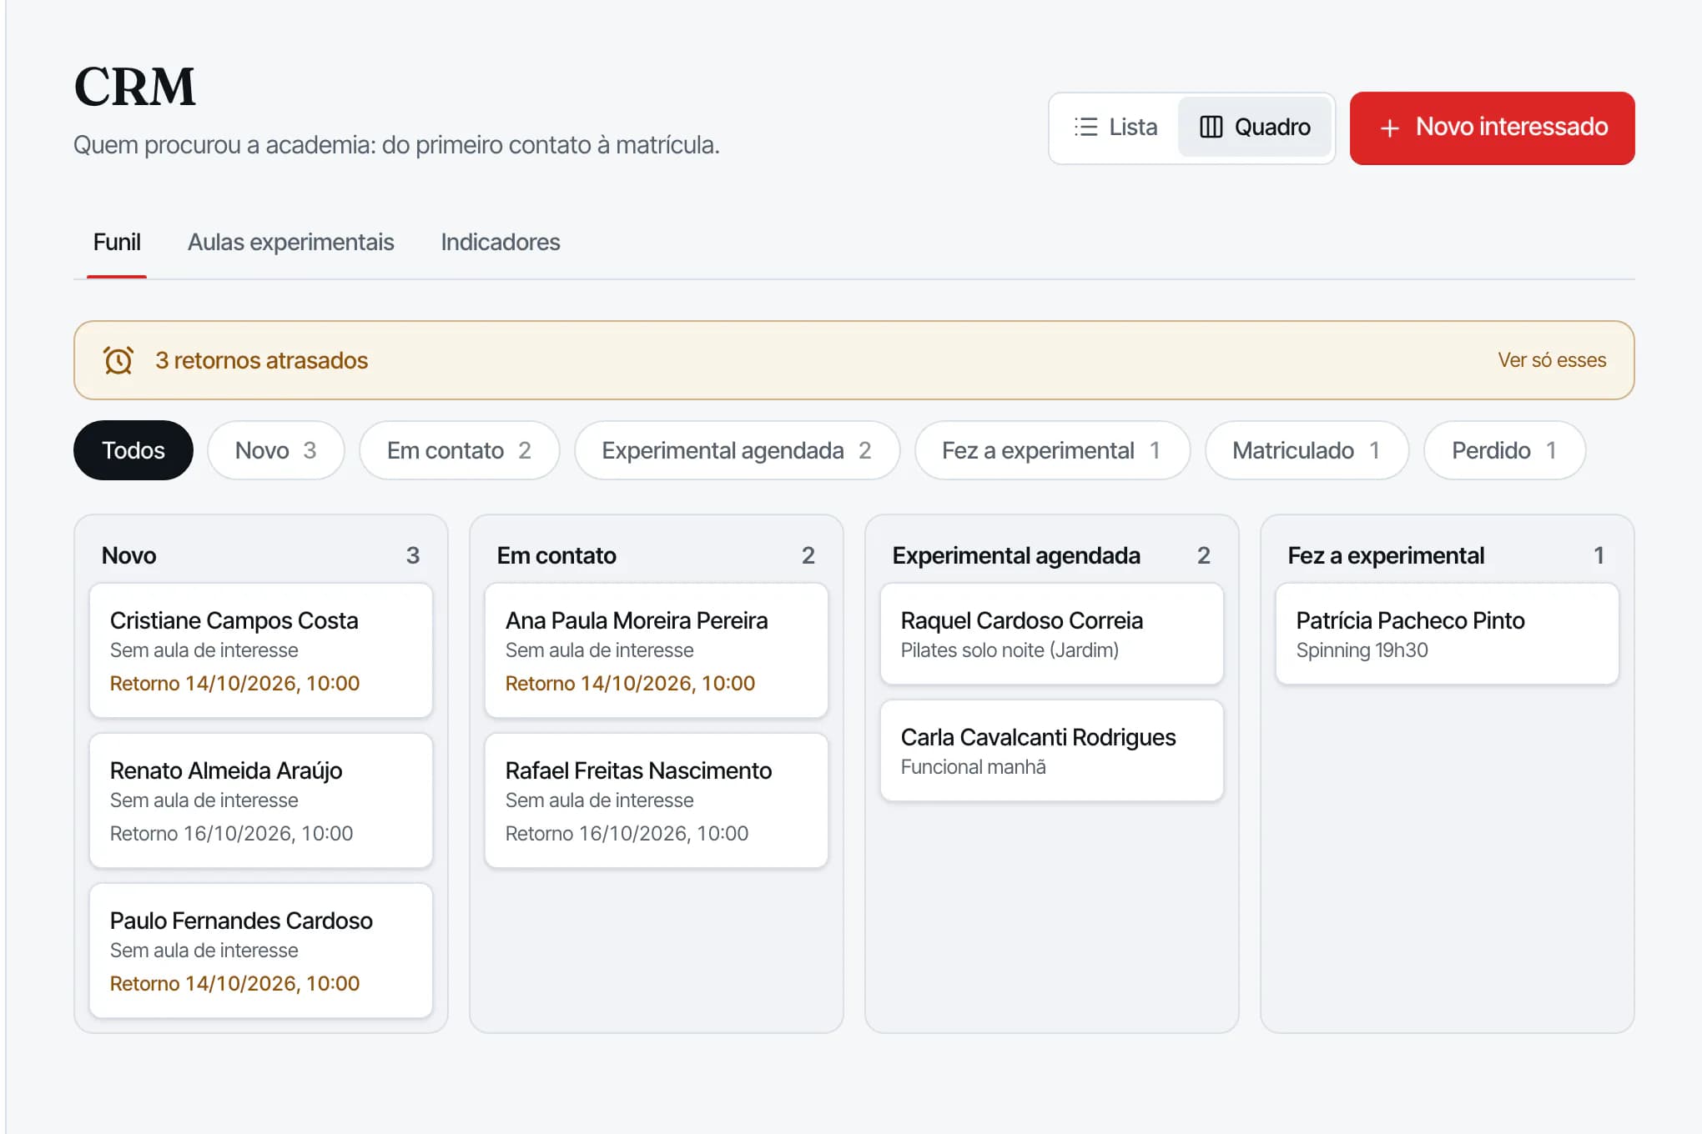Click the Fez a experimental column header

coord(1386,555)
